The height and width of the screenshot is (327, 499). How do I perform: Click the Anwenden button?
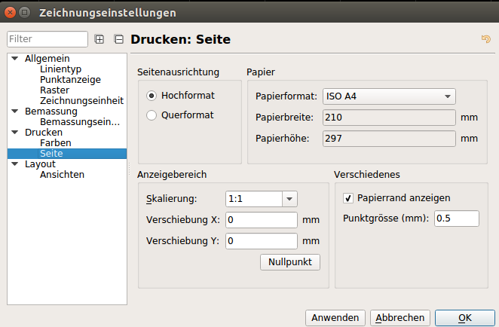tap(335, 318)
